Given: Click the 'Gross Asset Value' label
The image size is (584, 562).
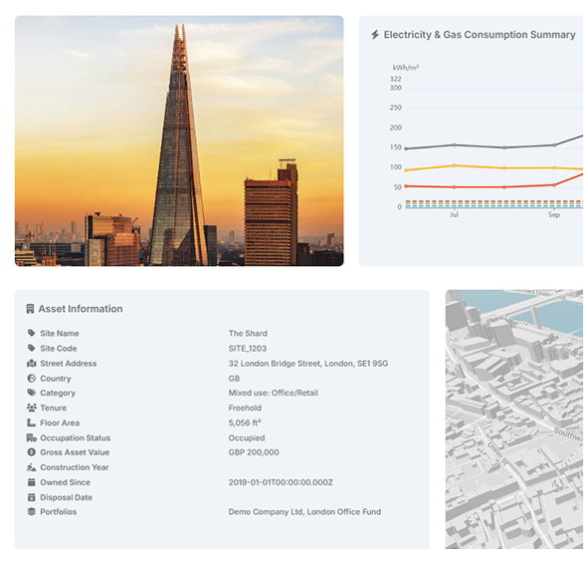Looking at the screenshot, I should pyautogui.click(x=75, y=452).
